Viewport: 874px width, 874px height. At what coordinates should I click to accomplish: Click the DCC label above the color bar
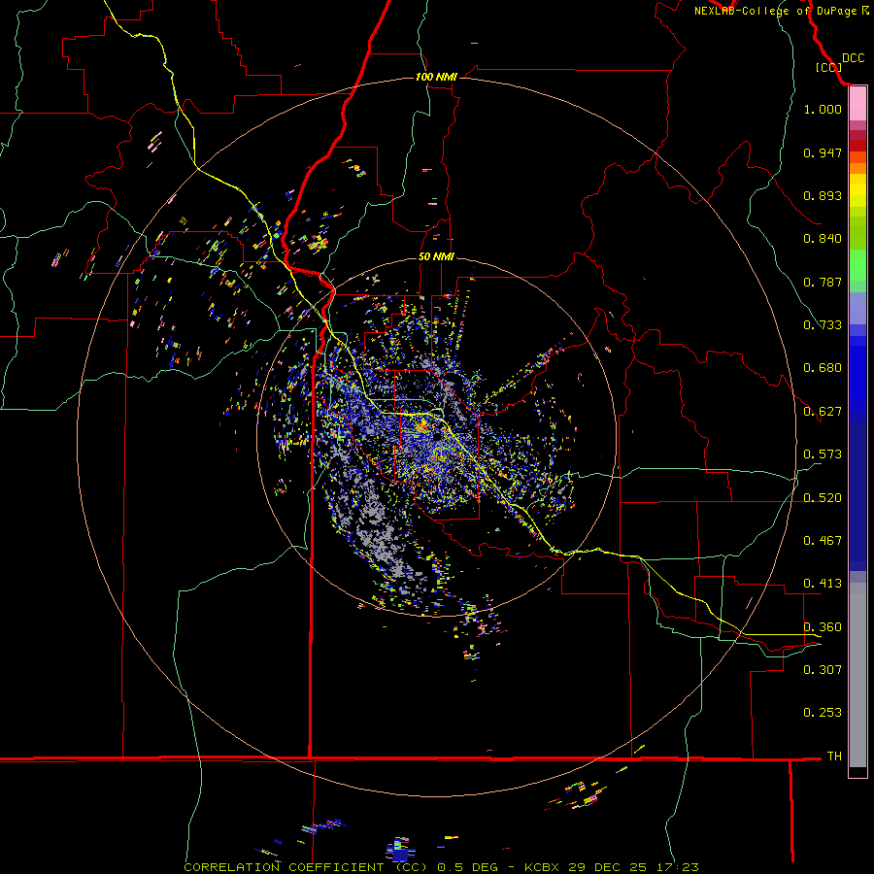854,58
